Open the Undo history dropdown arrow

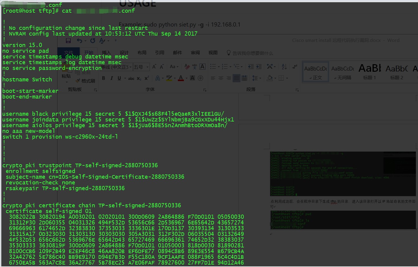point(85,41)
